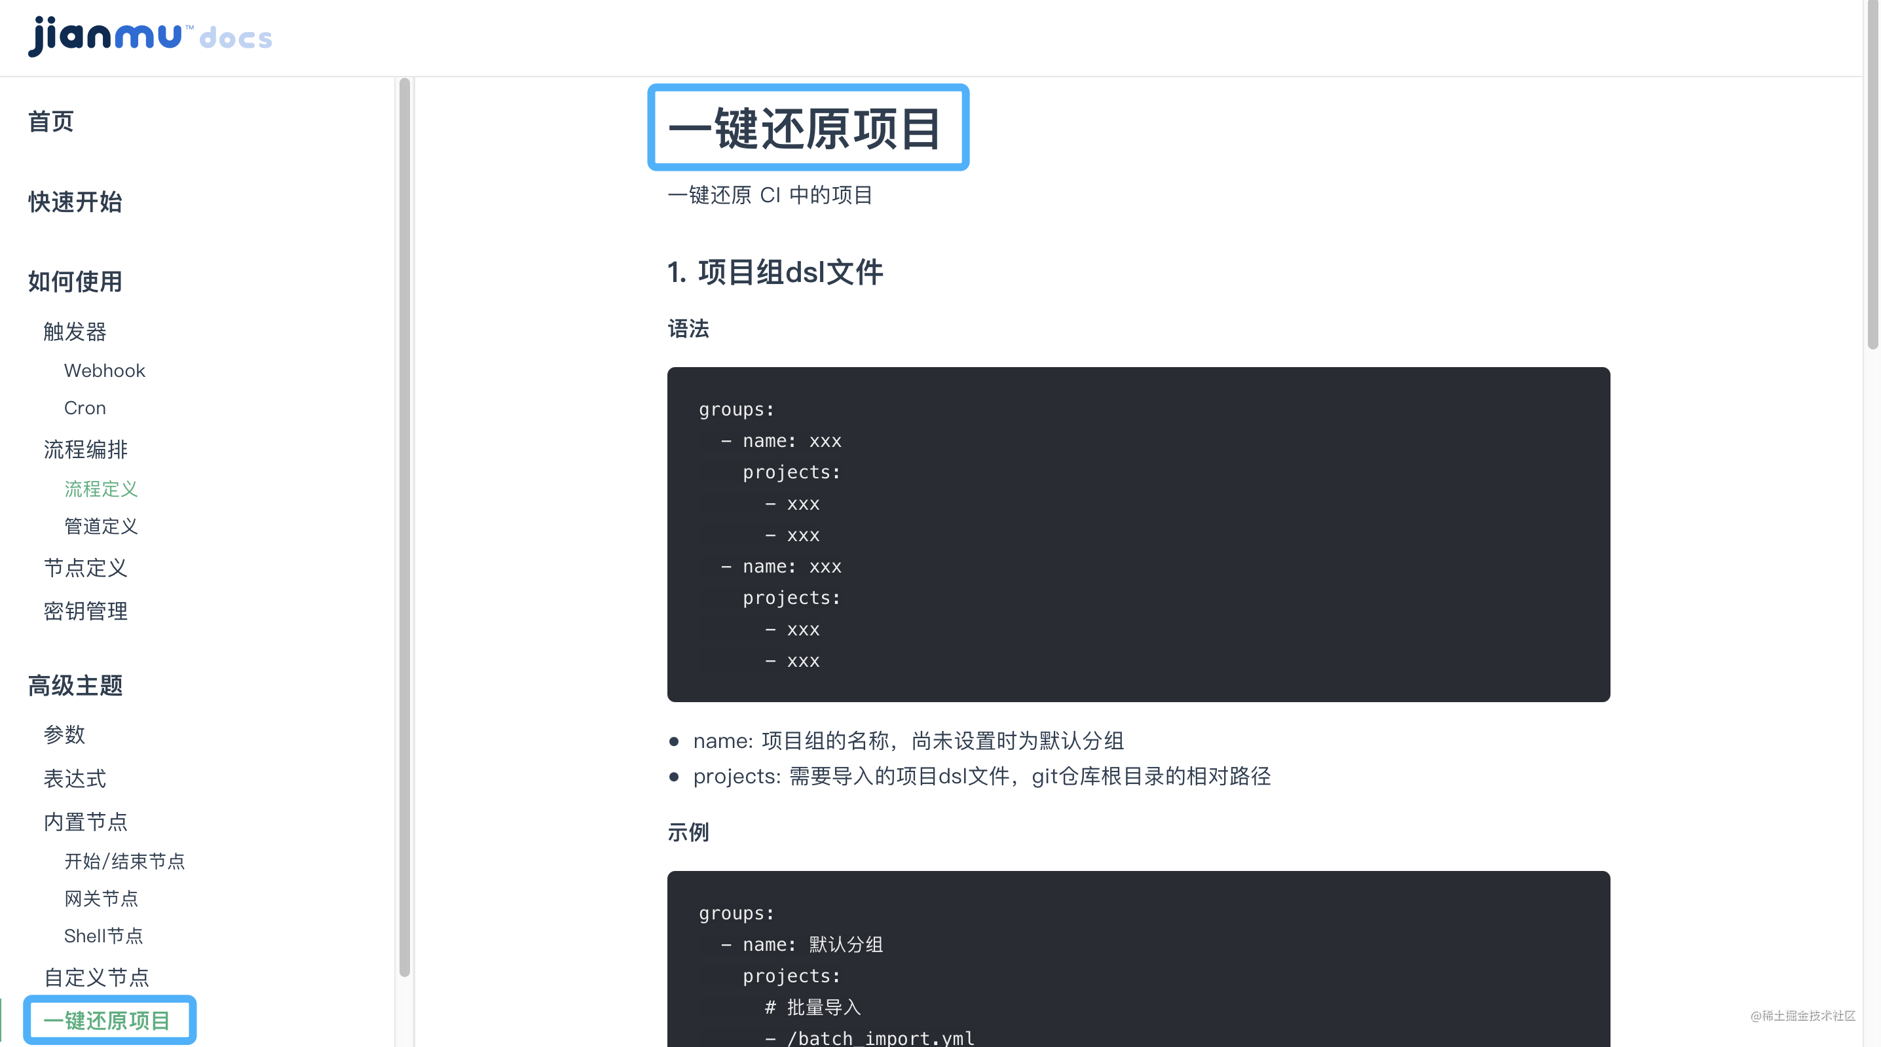Screen dimensions: 1881x1047
Task: Select the 如何使用 sidebar heading
Action: click(x=75, y=281)
